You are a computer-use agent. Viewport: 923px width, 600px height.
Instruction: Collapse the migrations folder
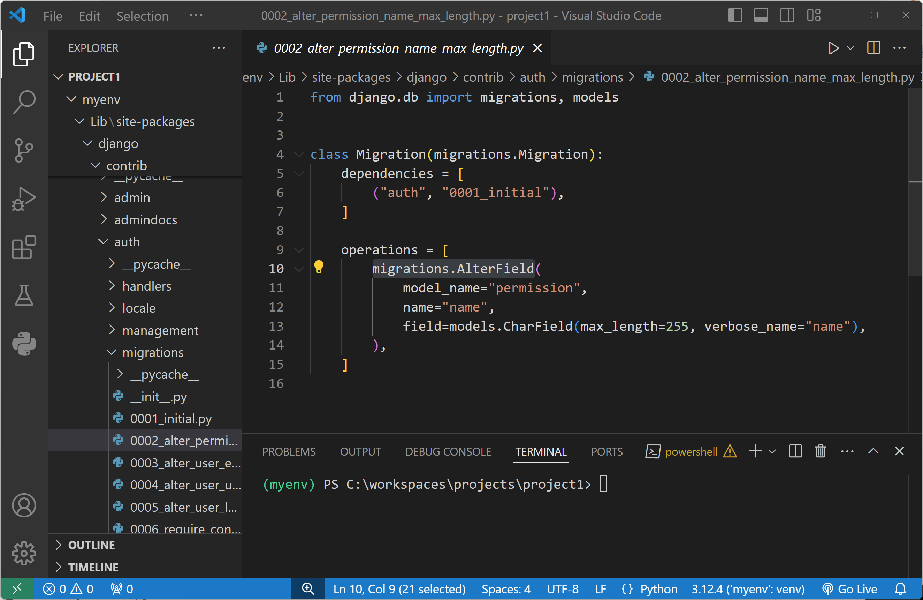[153, 352]
